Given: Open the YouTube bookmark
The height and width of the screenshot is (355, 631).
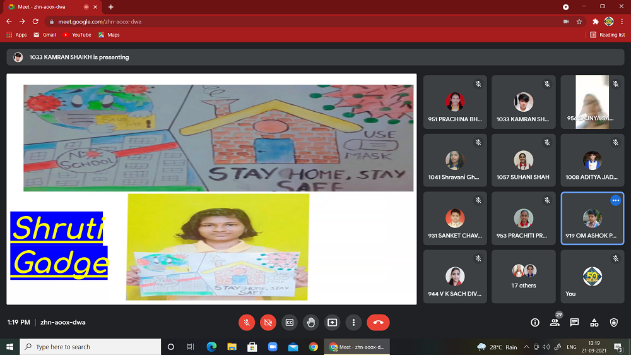Looking at the screenshot, I should click(x=77, y=35).
